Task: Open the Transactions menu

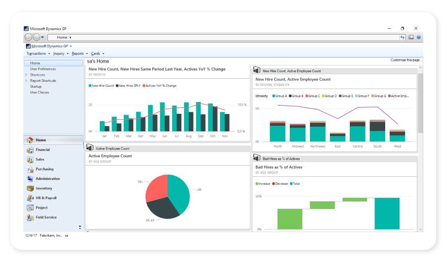Action: click(38, 54)
